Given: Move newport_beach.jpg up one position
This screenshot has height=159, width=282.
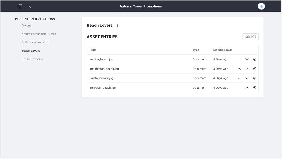Looking at the screenshot, I should coord(247,87).
